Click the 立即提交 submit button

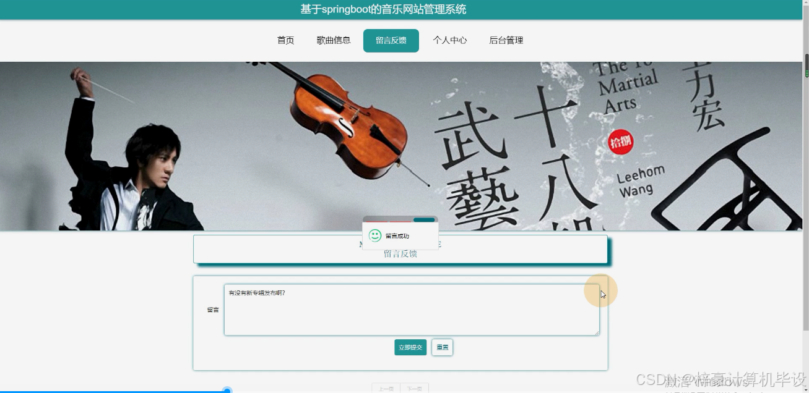(410, 347)
